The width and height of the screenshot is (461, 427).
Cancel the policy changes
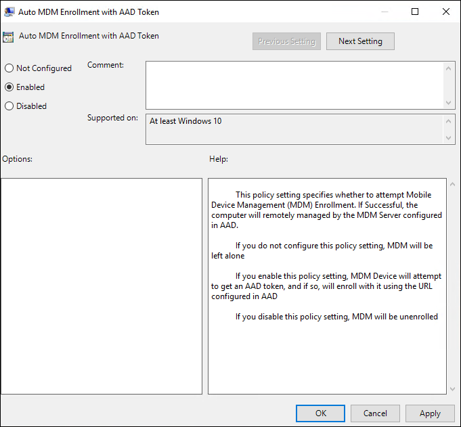(375, 413)
